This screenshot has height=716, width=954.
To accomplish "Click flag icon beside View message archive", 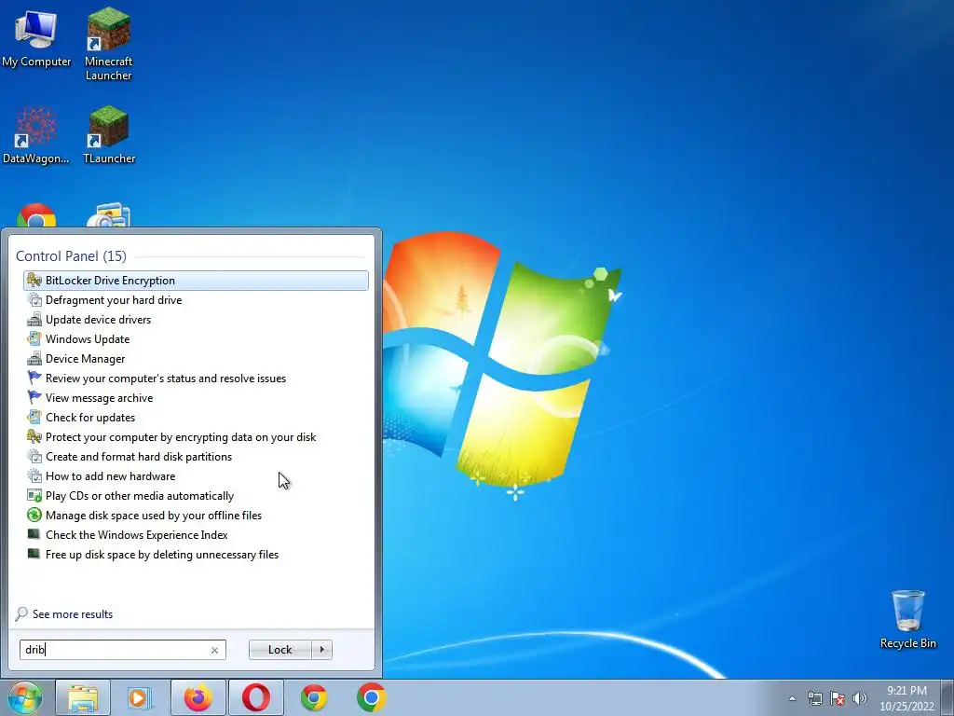I will [x=34, y=397].
